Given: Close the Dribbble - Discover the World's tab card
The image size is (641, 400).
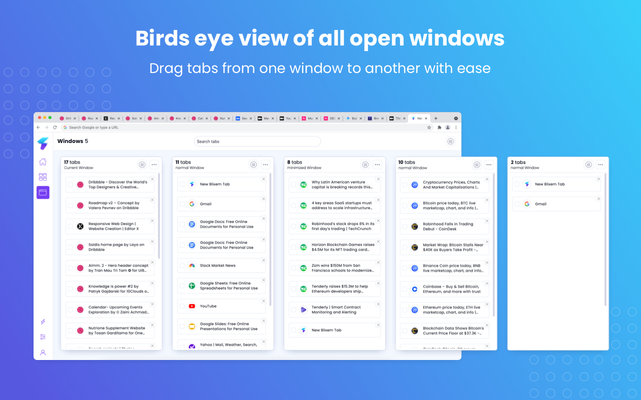Looking at the screenshot, I should (x=152, y=179).
